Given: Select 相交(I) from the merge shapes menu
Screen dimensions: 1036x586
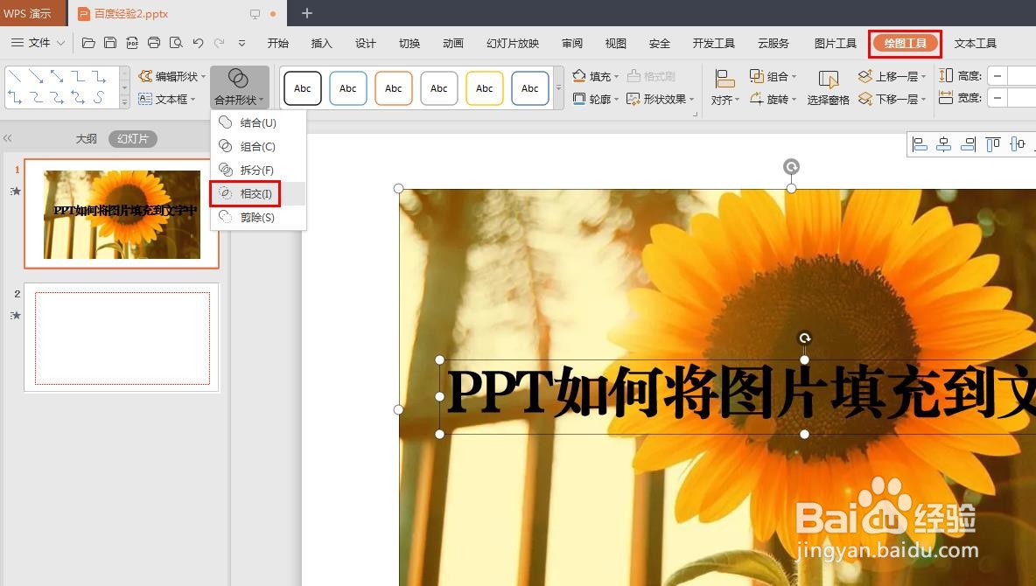Looking at the screenshot, I should pyautogui.click(x=255, y=193).
